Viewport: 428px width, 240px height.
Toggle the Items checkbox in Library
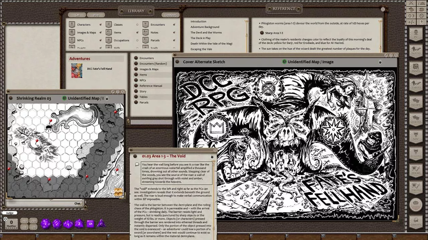pos(137,33)
